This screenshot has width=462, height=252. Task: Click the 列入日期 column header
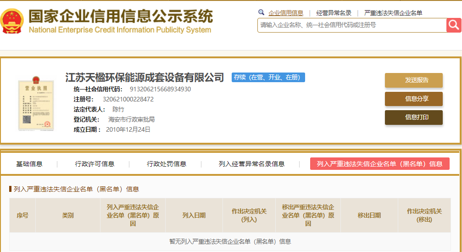click(x=194, y=215)
